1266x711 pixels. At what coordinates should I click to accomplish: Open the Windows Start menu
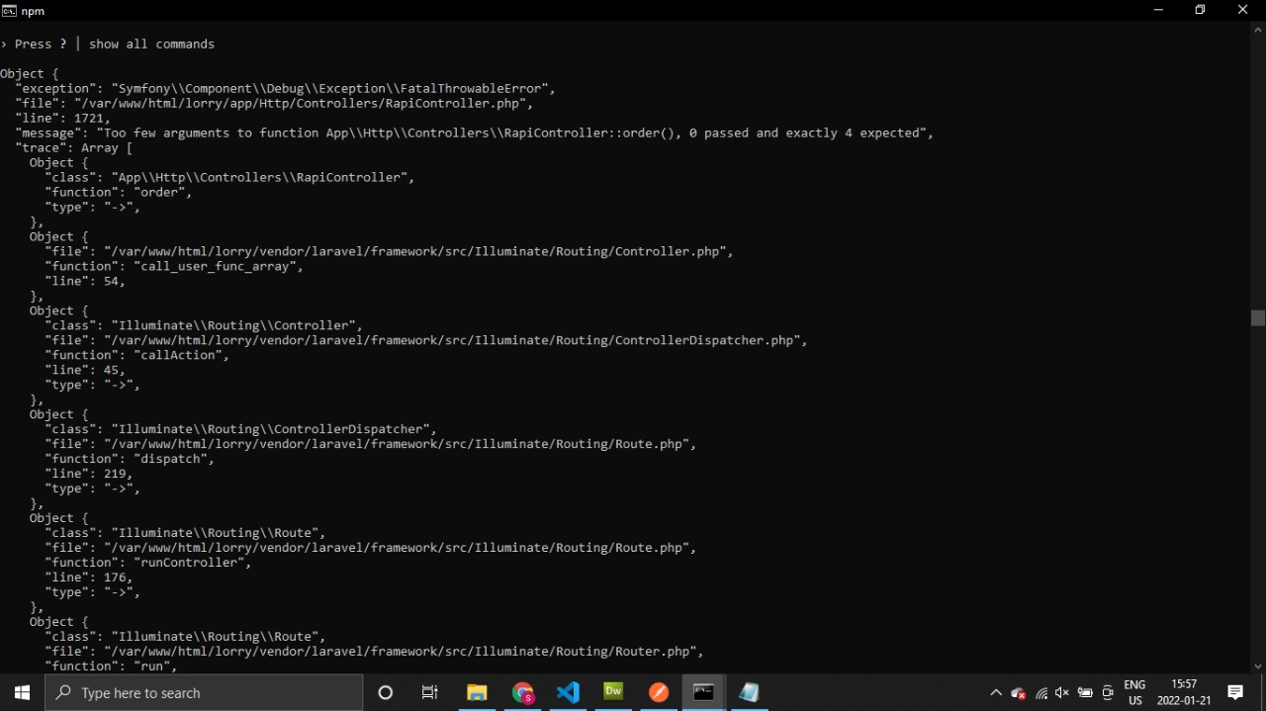click(22, 692)
